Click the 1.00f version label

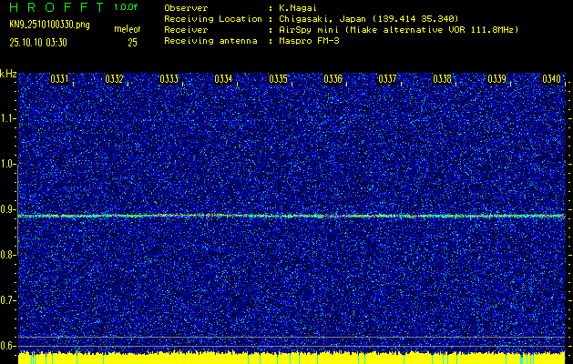(x=127, y=7)
